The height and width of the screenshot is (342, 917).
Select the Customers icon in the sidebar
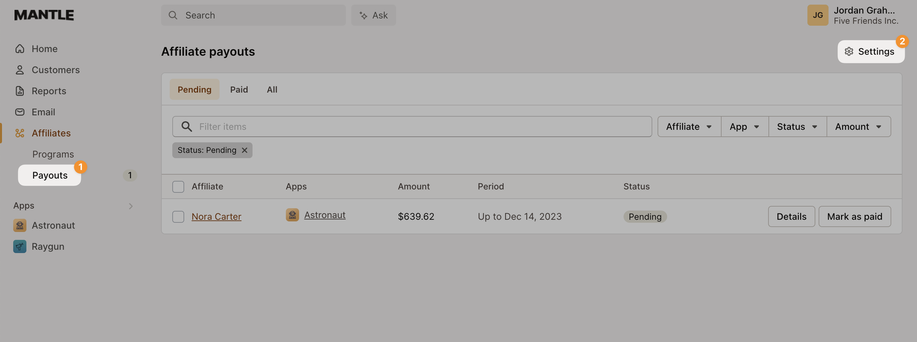click(19, 70)
